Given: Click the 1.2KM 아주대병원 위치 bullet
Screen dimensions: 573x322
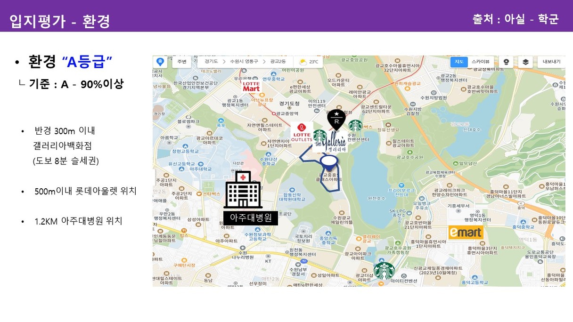Looking at the screenshot, I should [78, 220].
